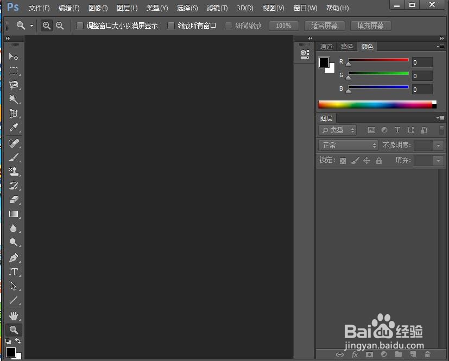
Task: Select the Gradient tool
Action: coord(14,214)
